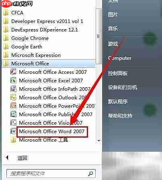Open the Visio 2007 icon
This screenshot has width=162, height=180.
pos(13,123)
